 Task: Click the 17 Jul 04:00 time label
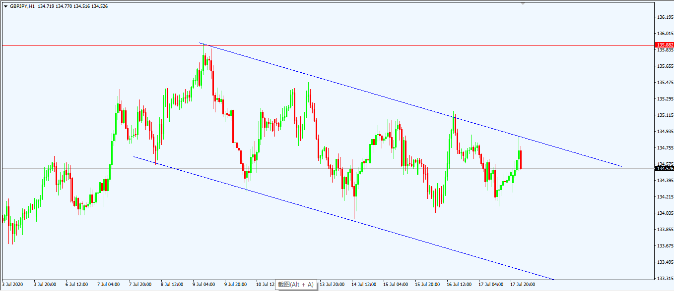pyautogui.click(x=491, y=285)
